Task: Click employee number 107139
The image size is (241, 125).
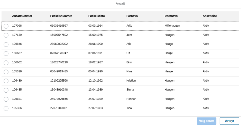Action: point(17,35)
